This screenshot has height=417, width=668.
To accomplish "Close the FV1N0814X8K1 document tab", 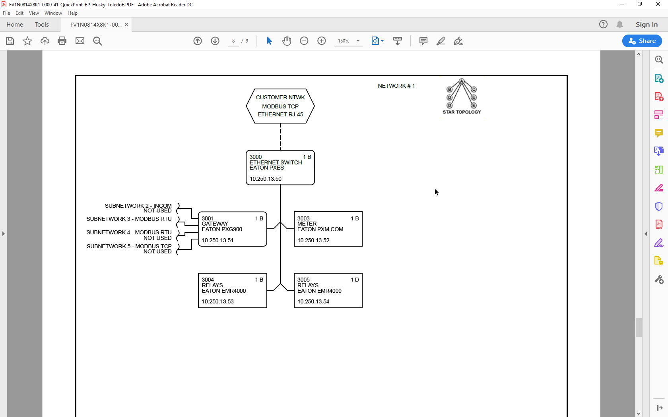I will coord(126,25).
